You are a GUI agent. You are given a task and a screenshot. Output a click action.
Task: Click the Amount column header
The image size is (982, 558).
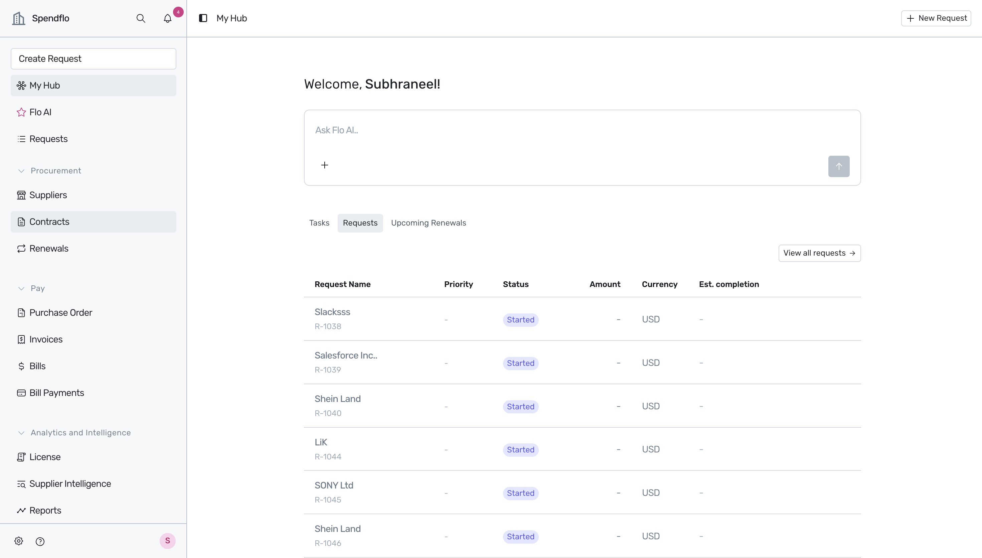tap(605, 284)
